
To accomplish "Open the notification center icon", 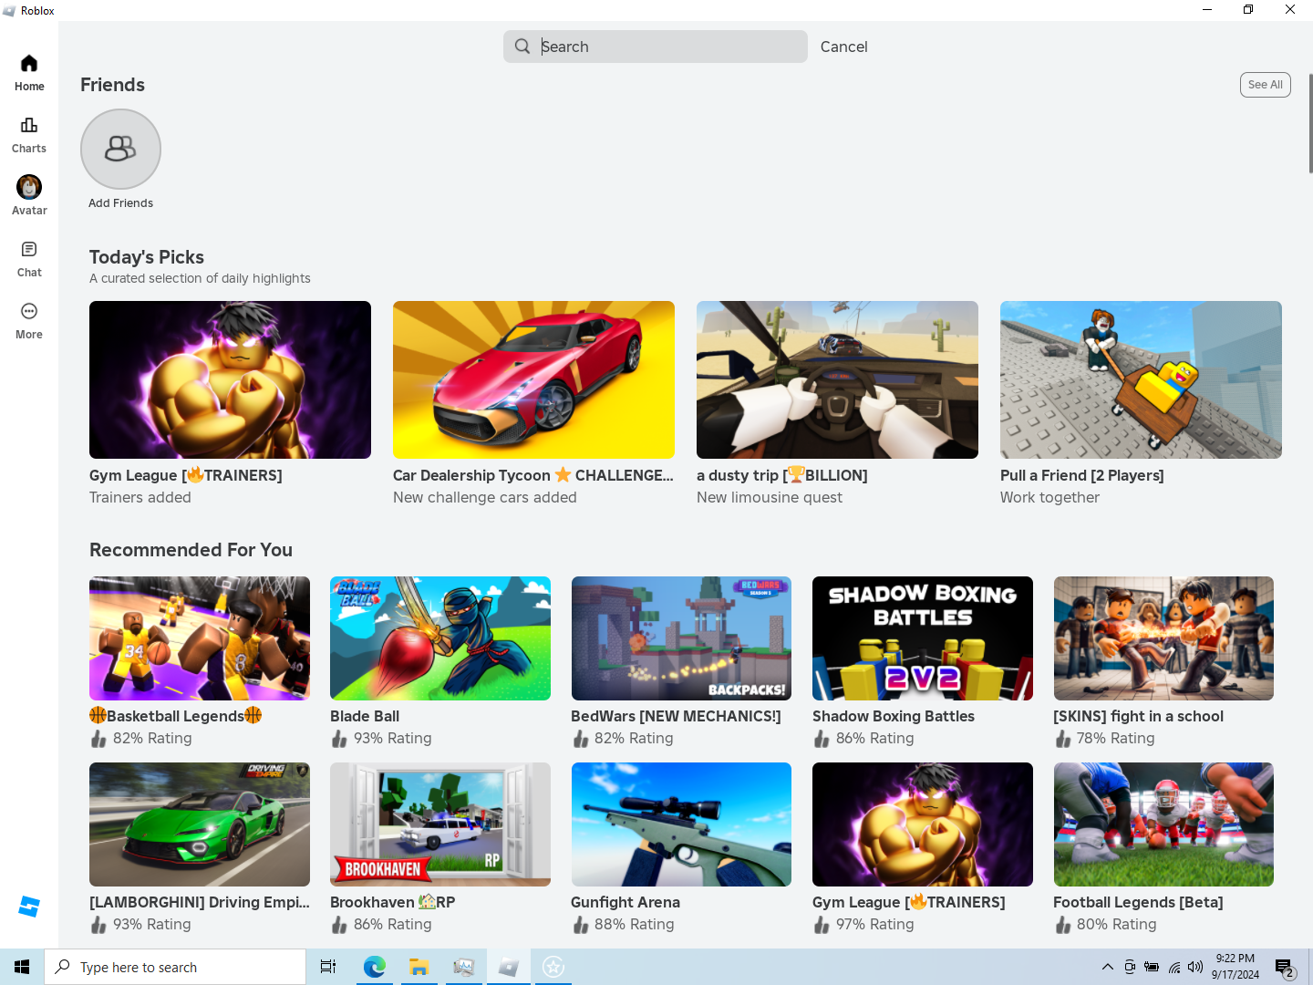I will pyautogui.click(x=1285, y=967).
